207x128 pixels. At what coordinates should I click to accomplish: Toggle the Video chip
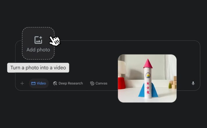pyautogui.click(x=39, y=83)
